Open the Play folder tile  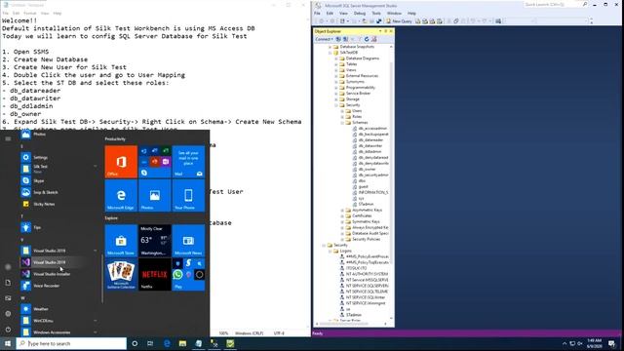[x=188, y=274]
